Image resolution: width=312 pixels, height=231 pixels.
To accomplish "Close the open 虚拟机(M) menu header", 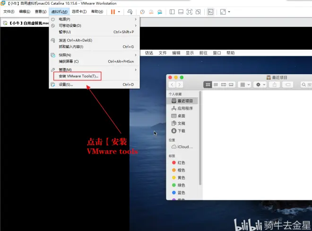I will [x=59, y=12].
